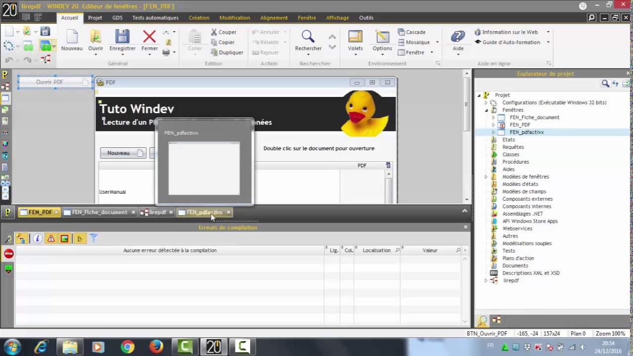The image size is (633, 356).
Task: Click the Nouveau button in PDF window
Action: click(x=123, y=153)
